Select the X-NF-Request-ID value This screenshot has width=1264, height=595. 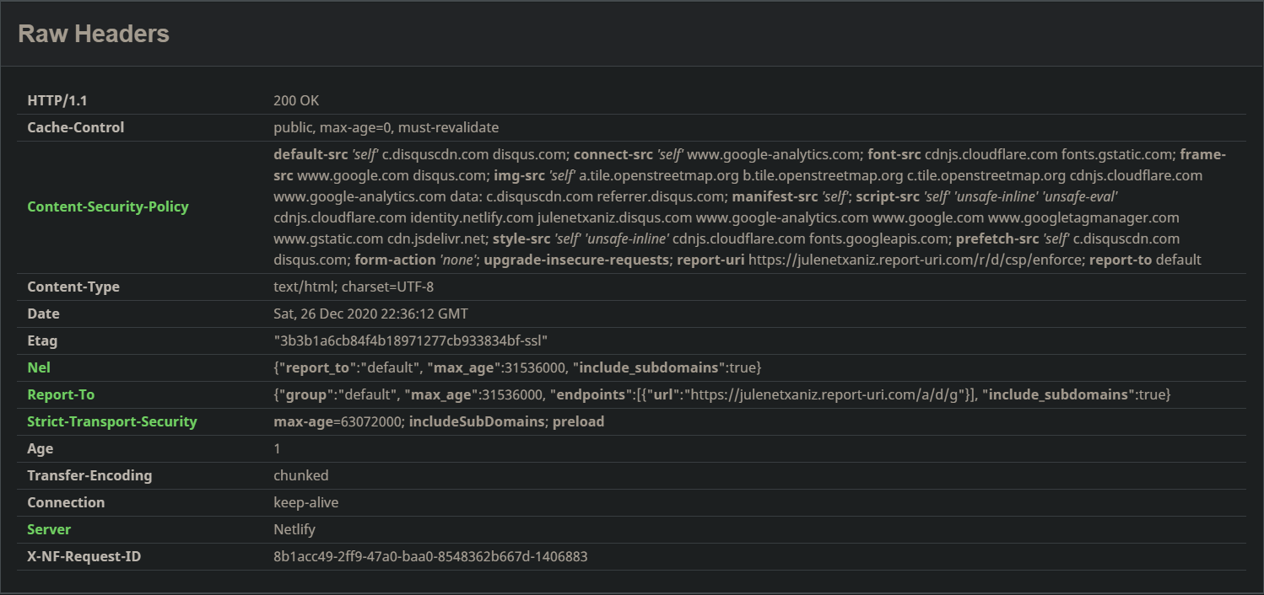(x=430, y=556)
